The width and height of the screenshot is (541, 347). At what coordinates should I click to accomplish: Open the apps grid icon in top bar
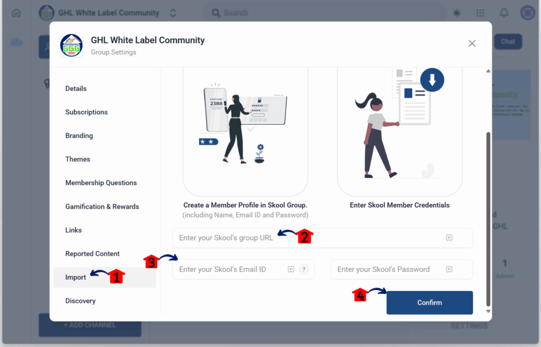click(x=480, y=13)
